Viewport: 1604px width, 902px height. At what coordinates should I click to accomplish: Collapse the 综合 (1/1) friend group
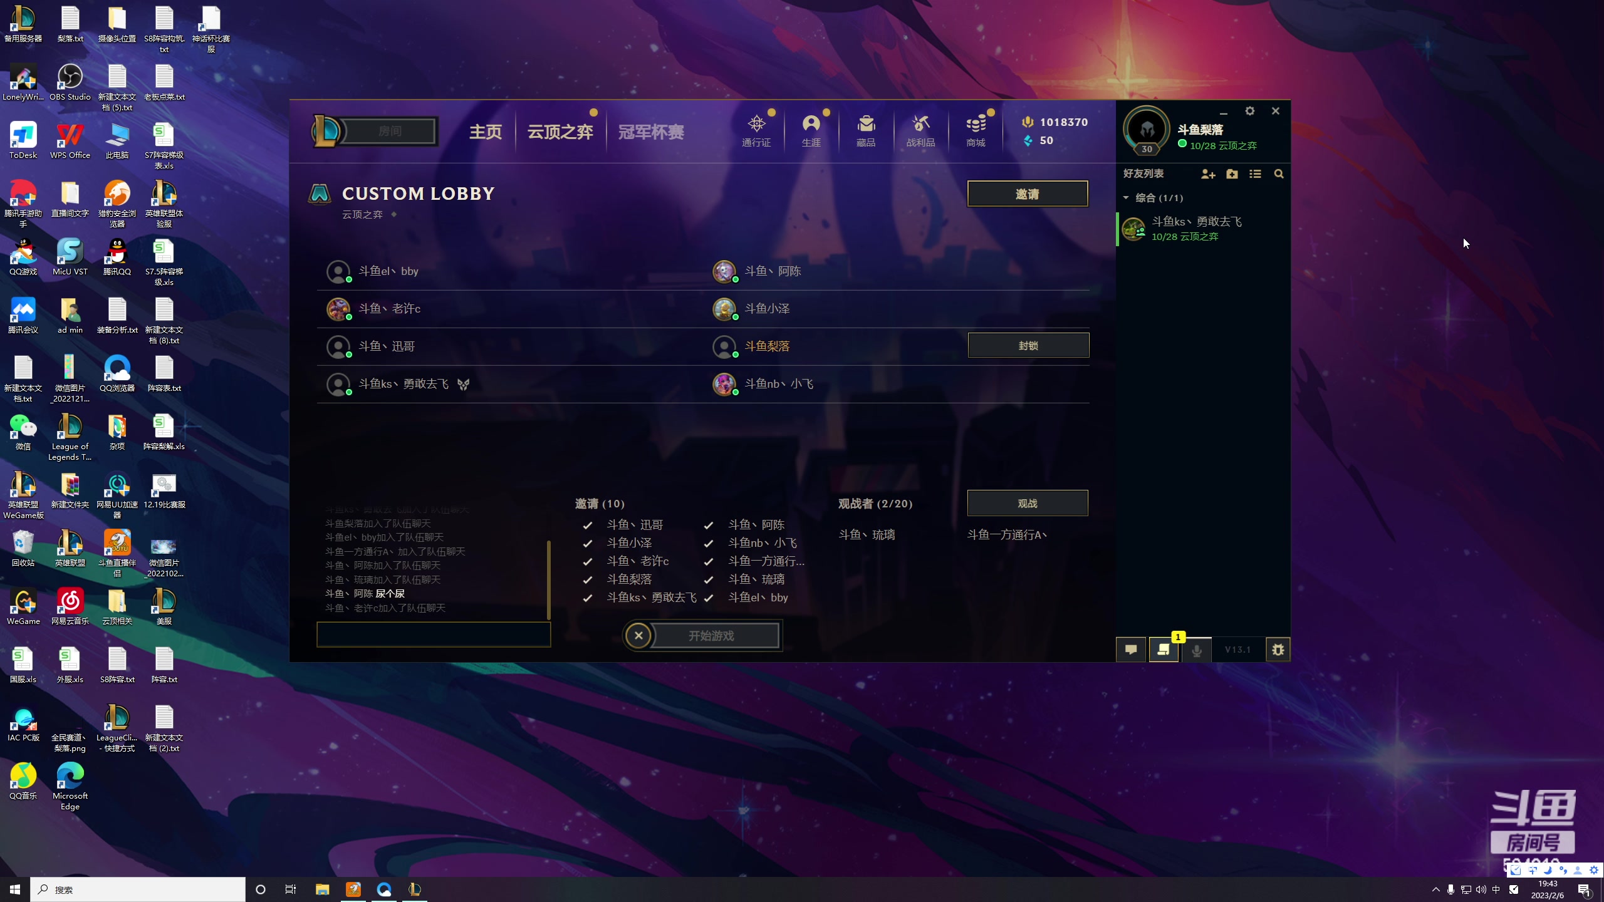click(x=1126, y=198)
